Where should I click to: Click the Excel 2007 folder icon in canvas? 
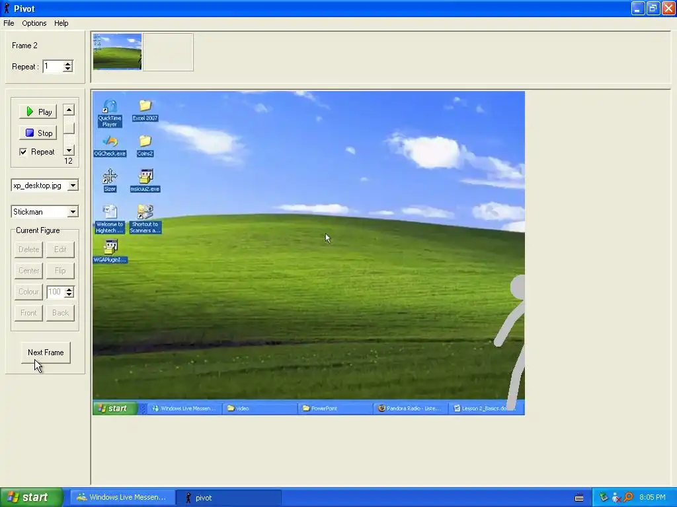coord(145,110)
